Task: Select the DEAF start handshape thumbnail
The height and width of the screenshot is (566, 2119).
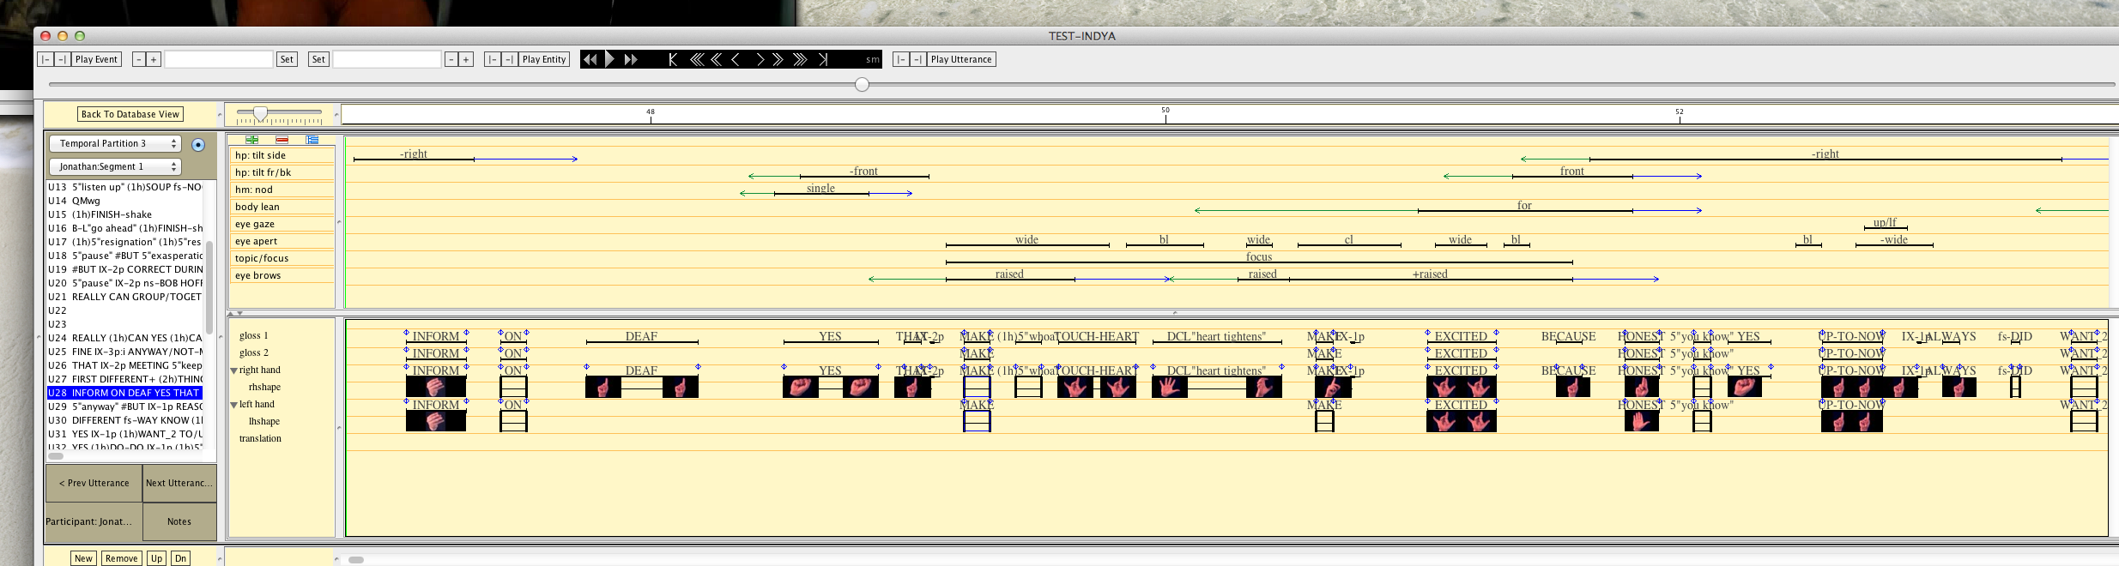Action: point(603,388)
